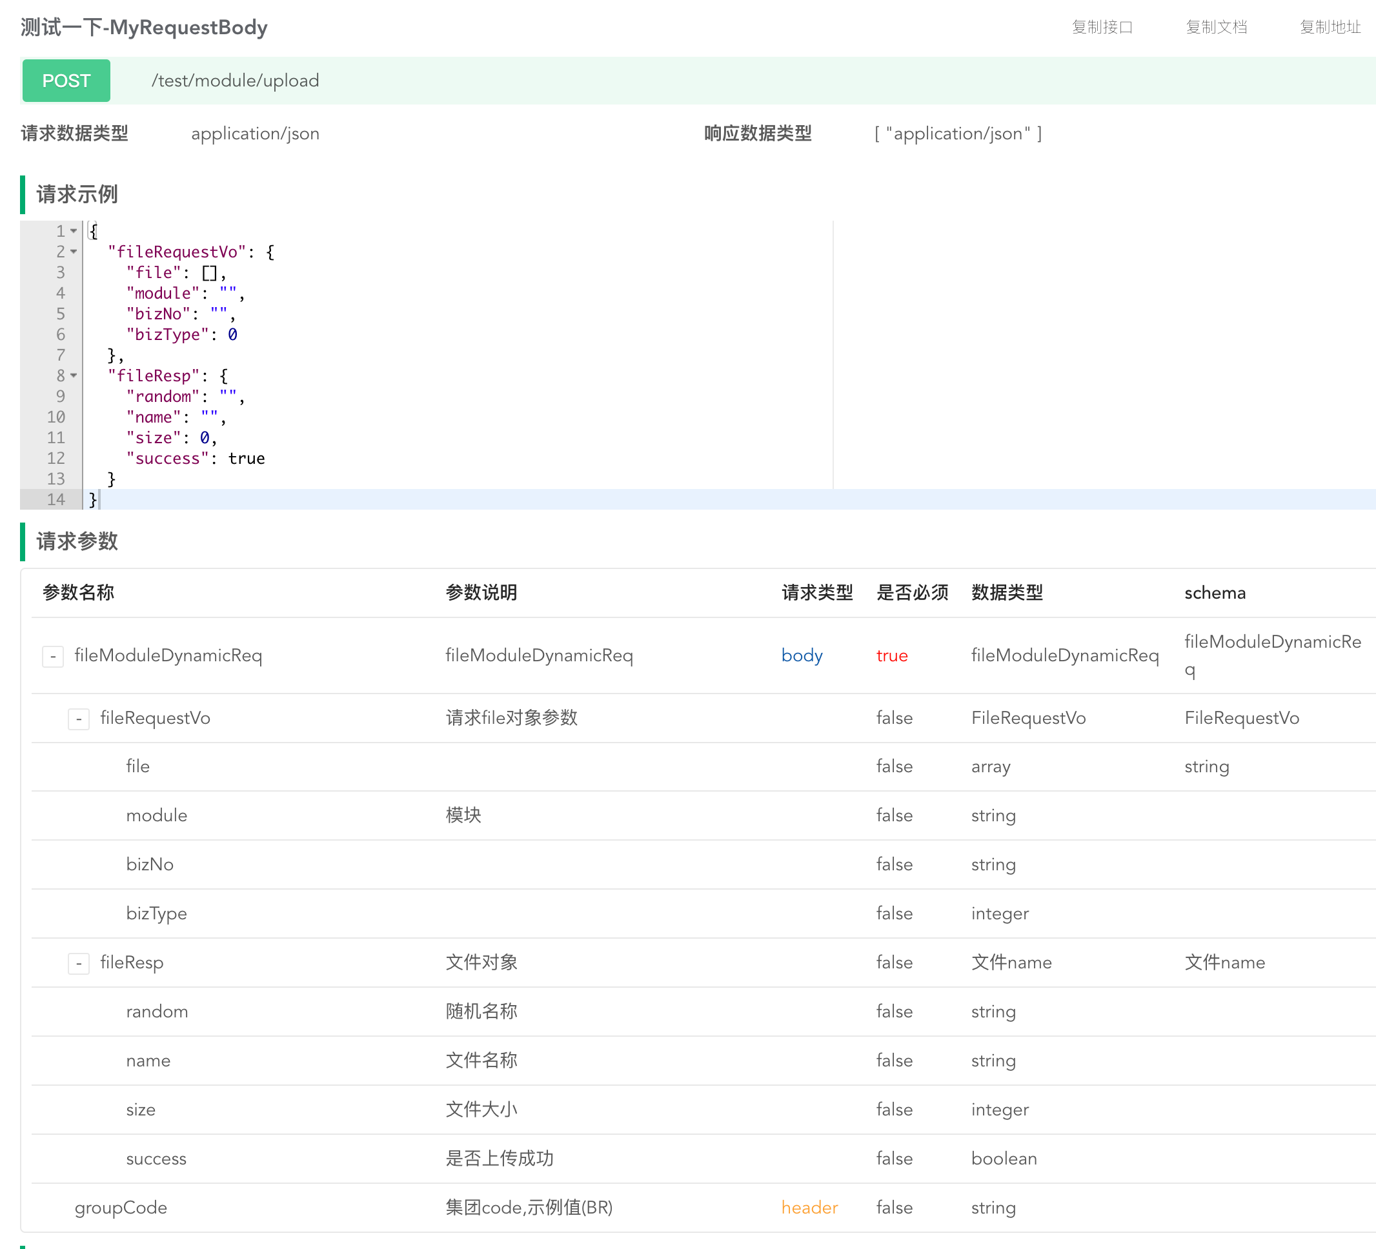Click the 集团code,示例值(BR) description
Screen dimensions: 1376x1249
point(529,1208)
